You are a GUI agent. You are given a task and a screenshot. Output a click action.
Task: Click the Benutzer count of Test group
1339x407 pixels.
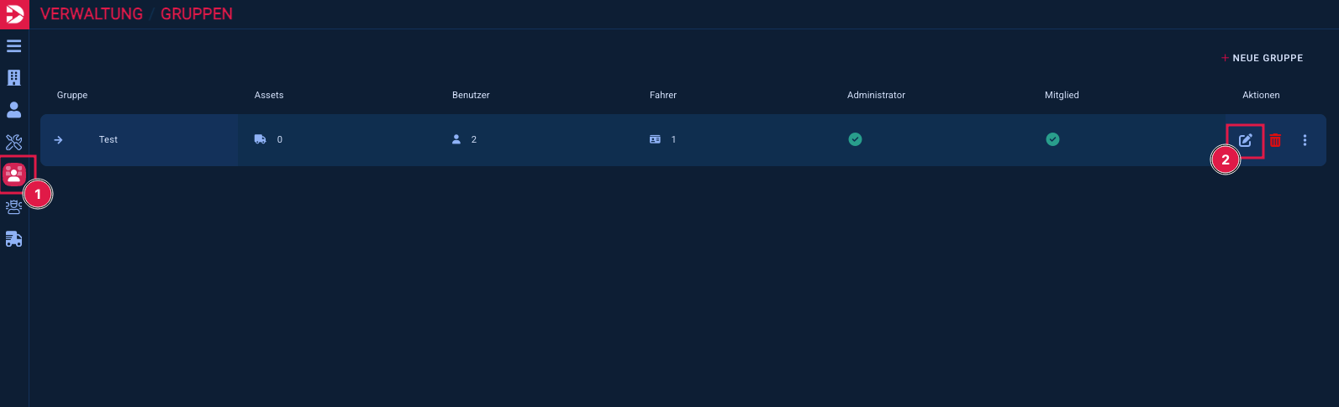pyautogui.click(x=473, y=139)
